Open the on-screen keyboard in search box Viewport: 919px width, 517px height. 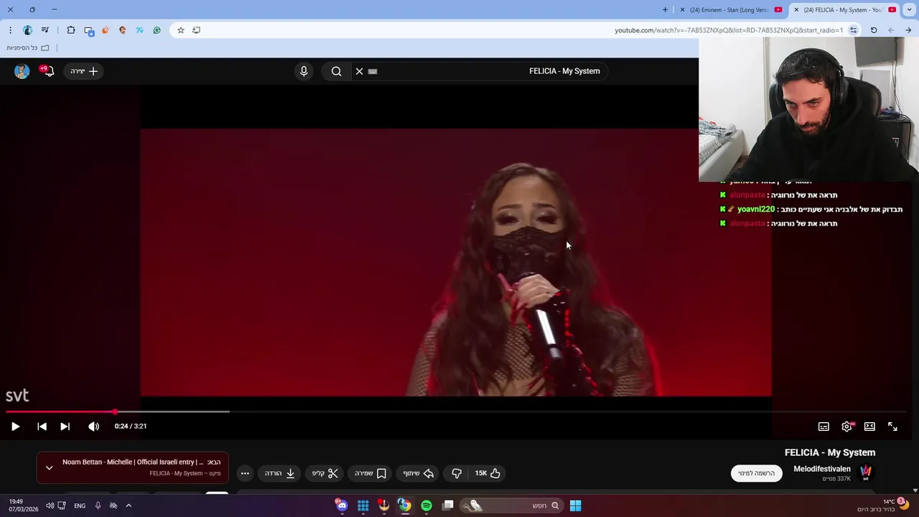(373, 71)
